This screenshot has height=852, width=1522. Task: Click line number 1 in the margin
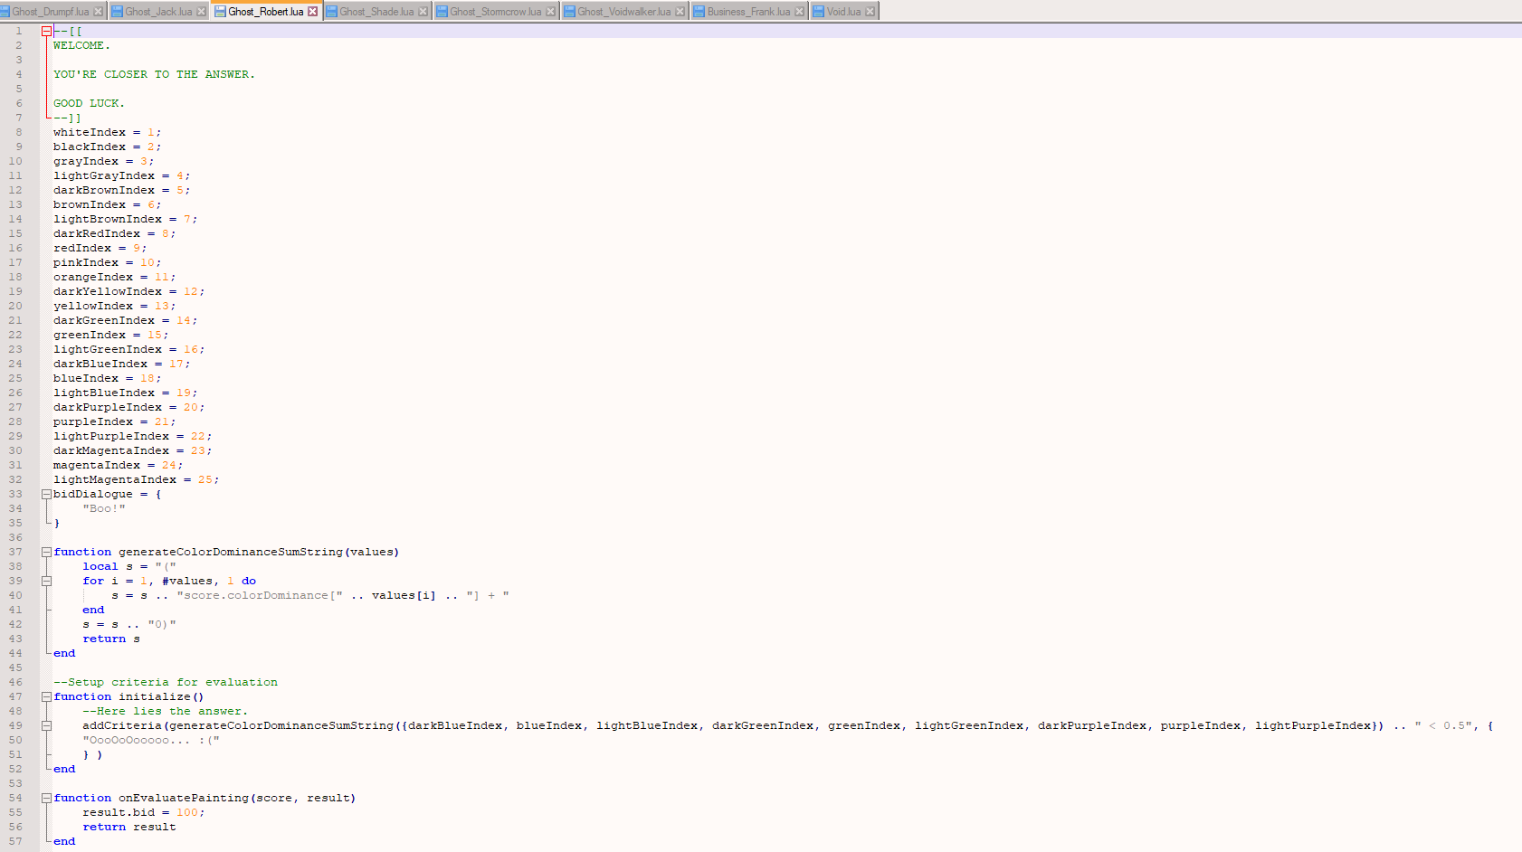[18, 31]
